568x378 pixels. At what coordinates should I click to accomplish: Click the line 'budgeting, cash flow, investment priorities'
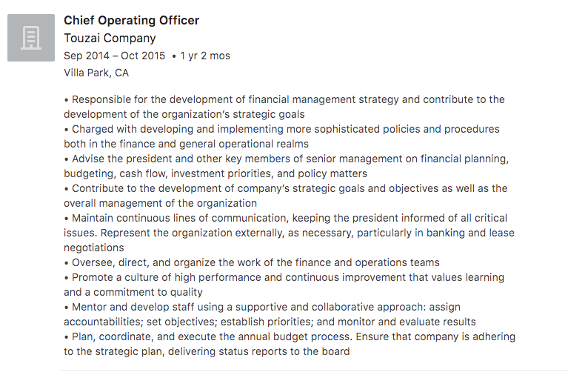pyautogui.click(x=215, y=173)
